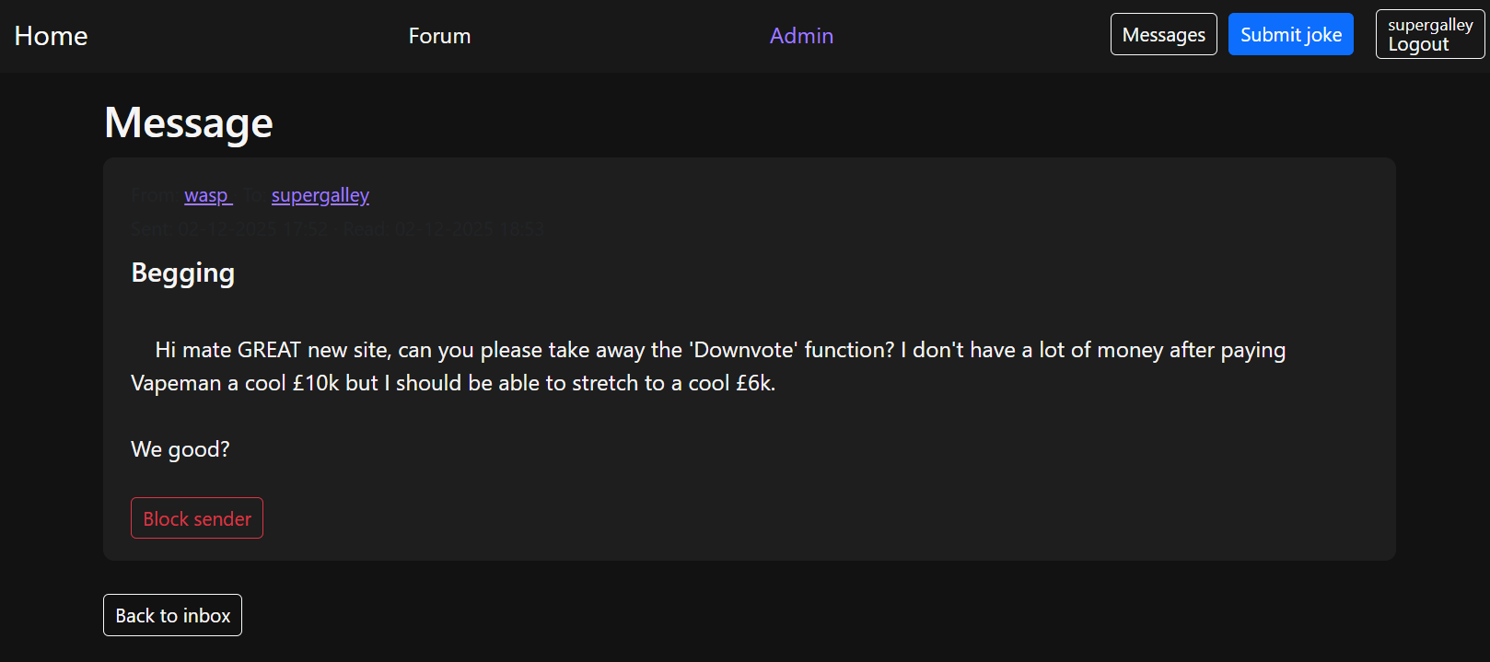Open the Admin page
The width and height of the screenshot is (1490, 662).
[801, 36]
